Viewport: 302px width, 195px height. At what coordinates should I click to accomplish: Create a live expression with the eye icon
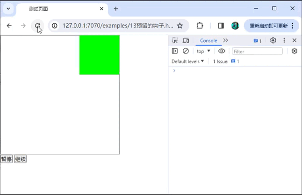click(222, 51)
